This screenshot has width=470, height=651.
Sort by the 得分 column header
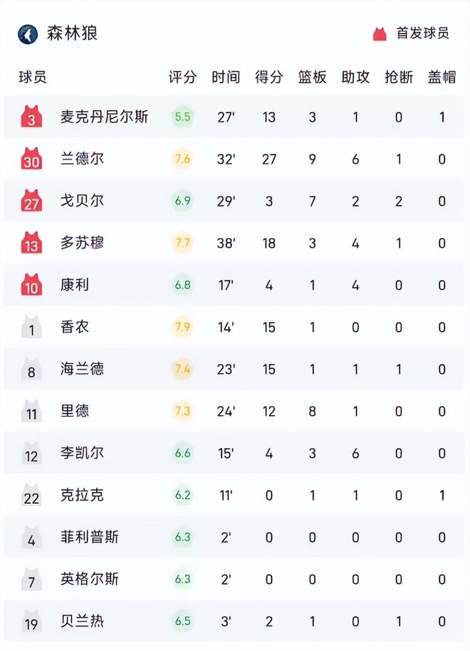(x=268, y=78)
